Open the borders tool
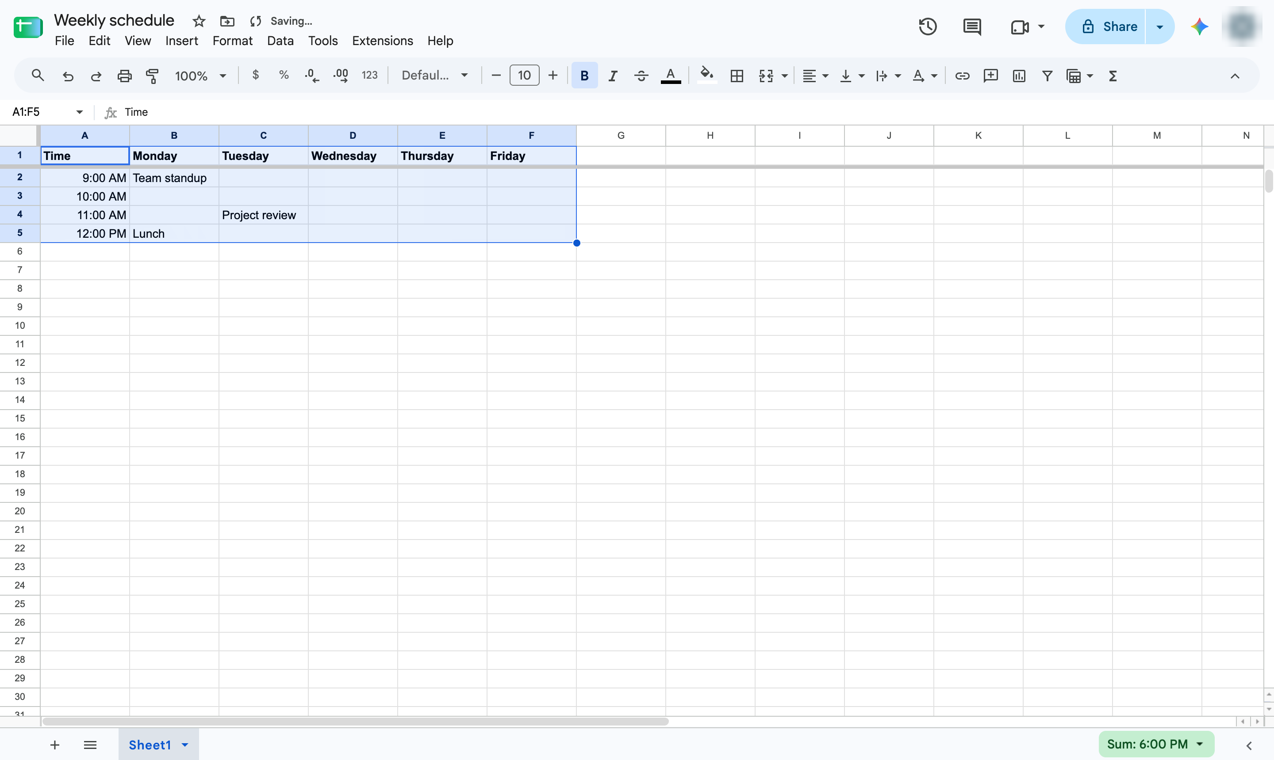Viewport: 1274px width, 760px height. pyautogui.click(x=736, y=76)
